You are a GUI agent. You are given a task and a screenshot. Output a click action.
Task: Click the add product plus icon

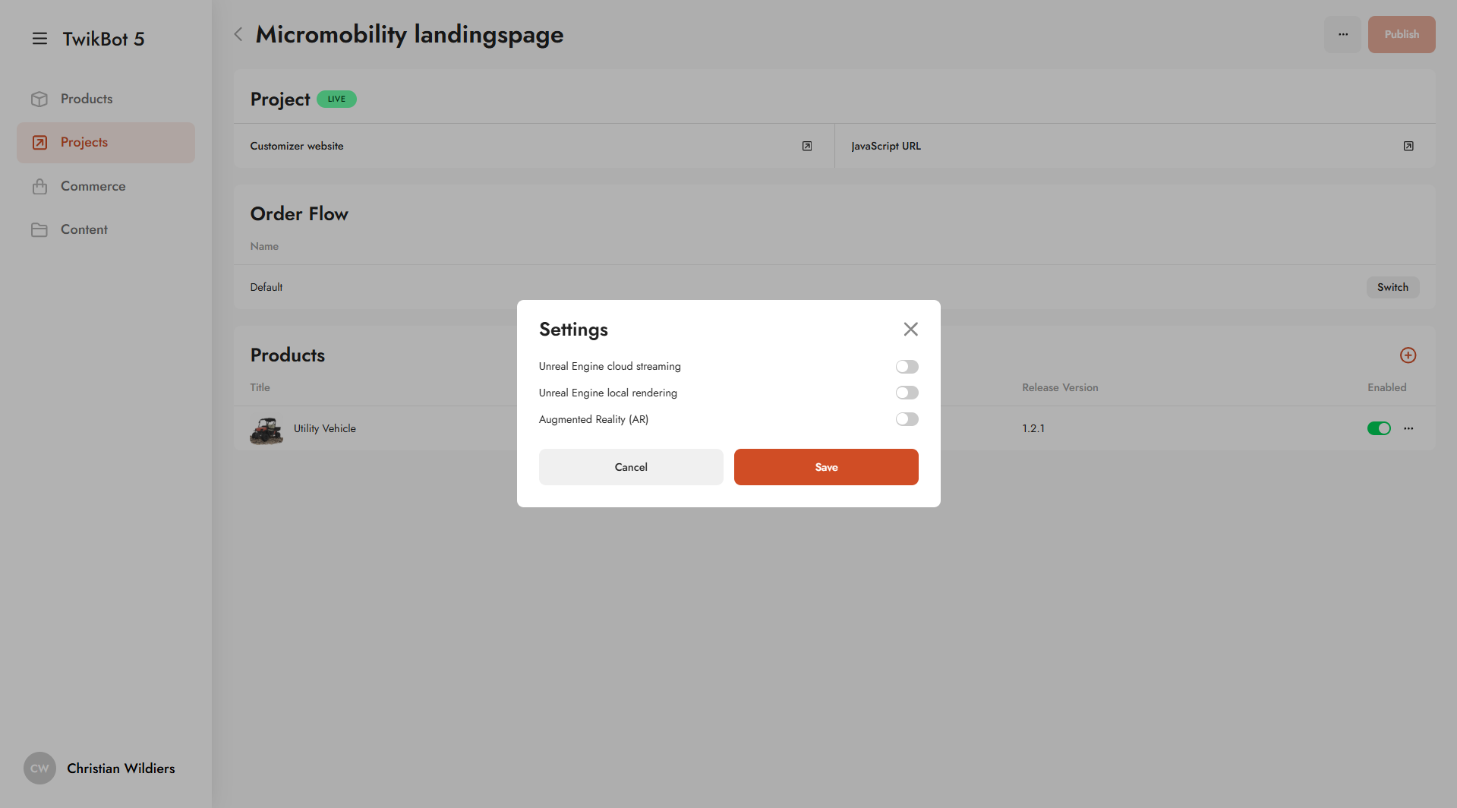pyautogui.click(x=1408, y=355)
